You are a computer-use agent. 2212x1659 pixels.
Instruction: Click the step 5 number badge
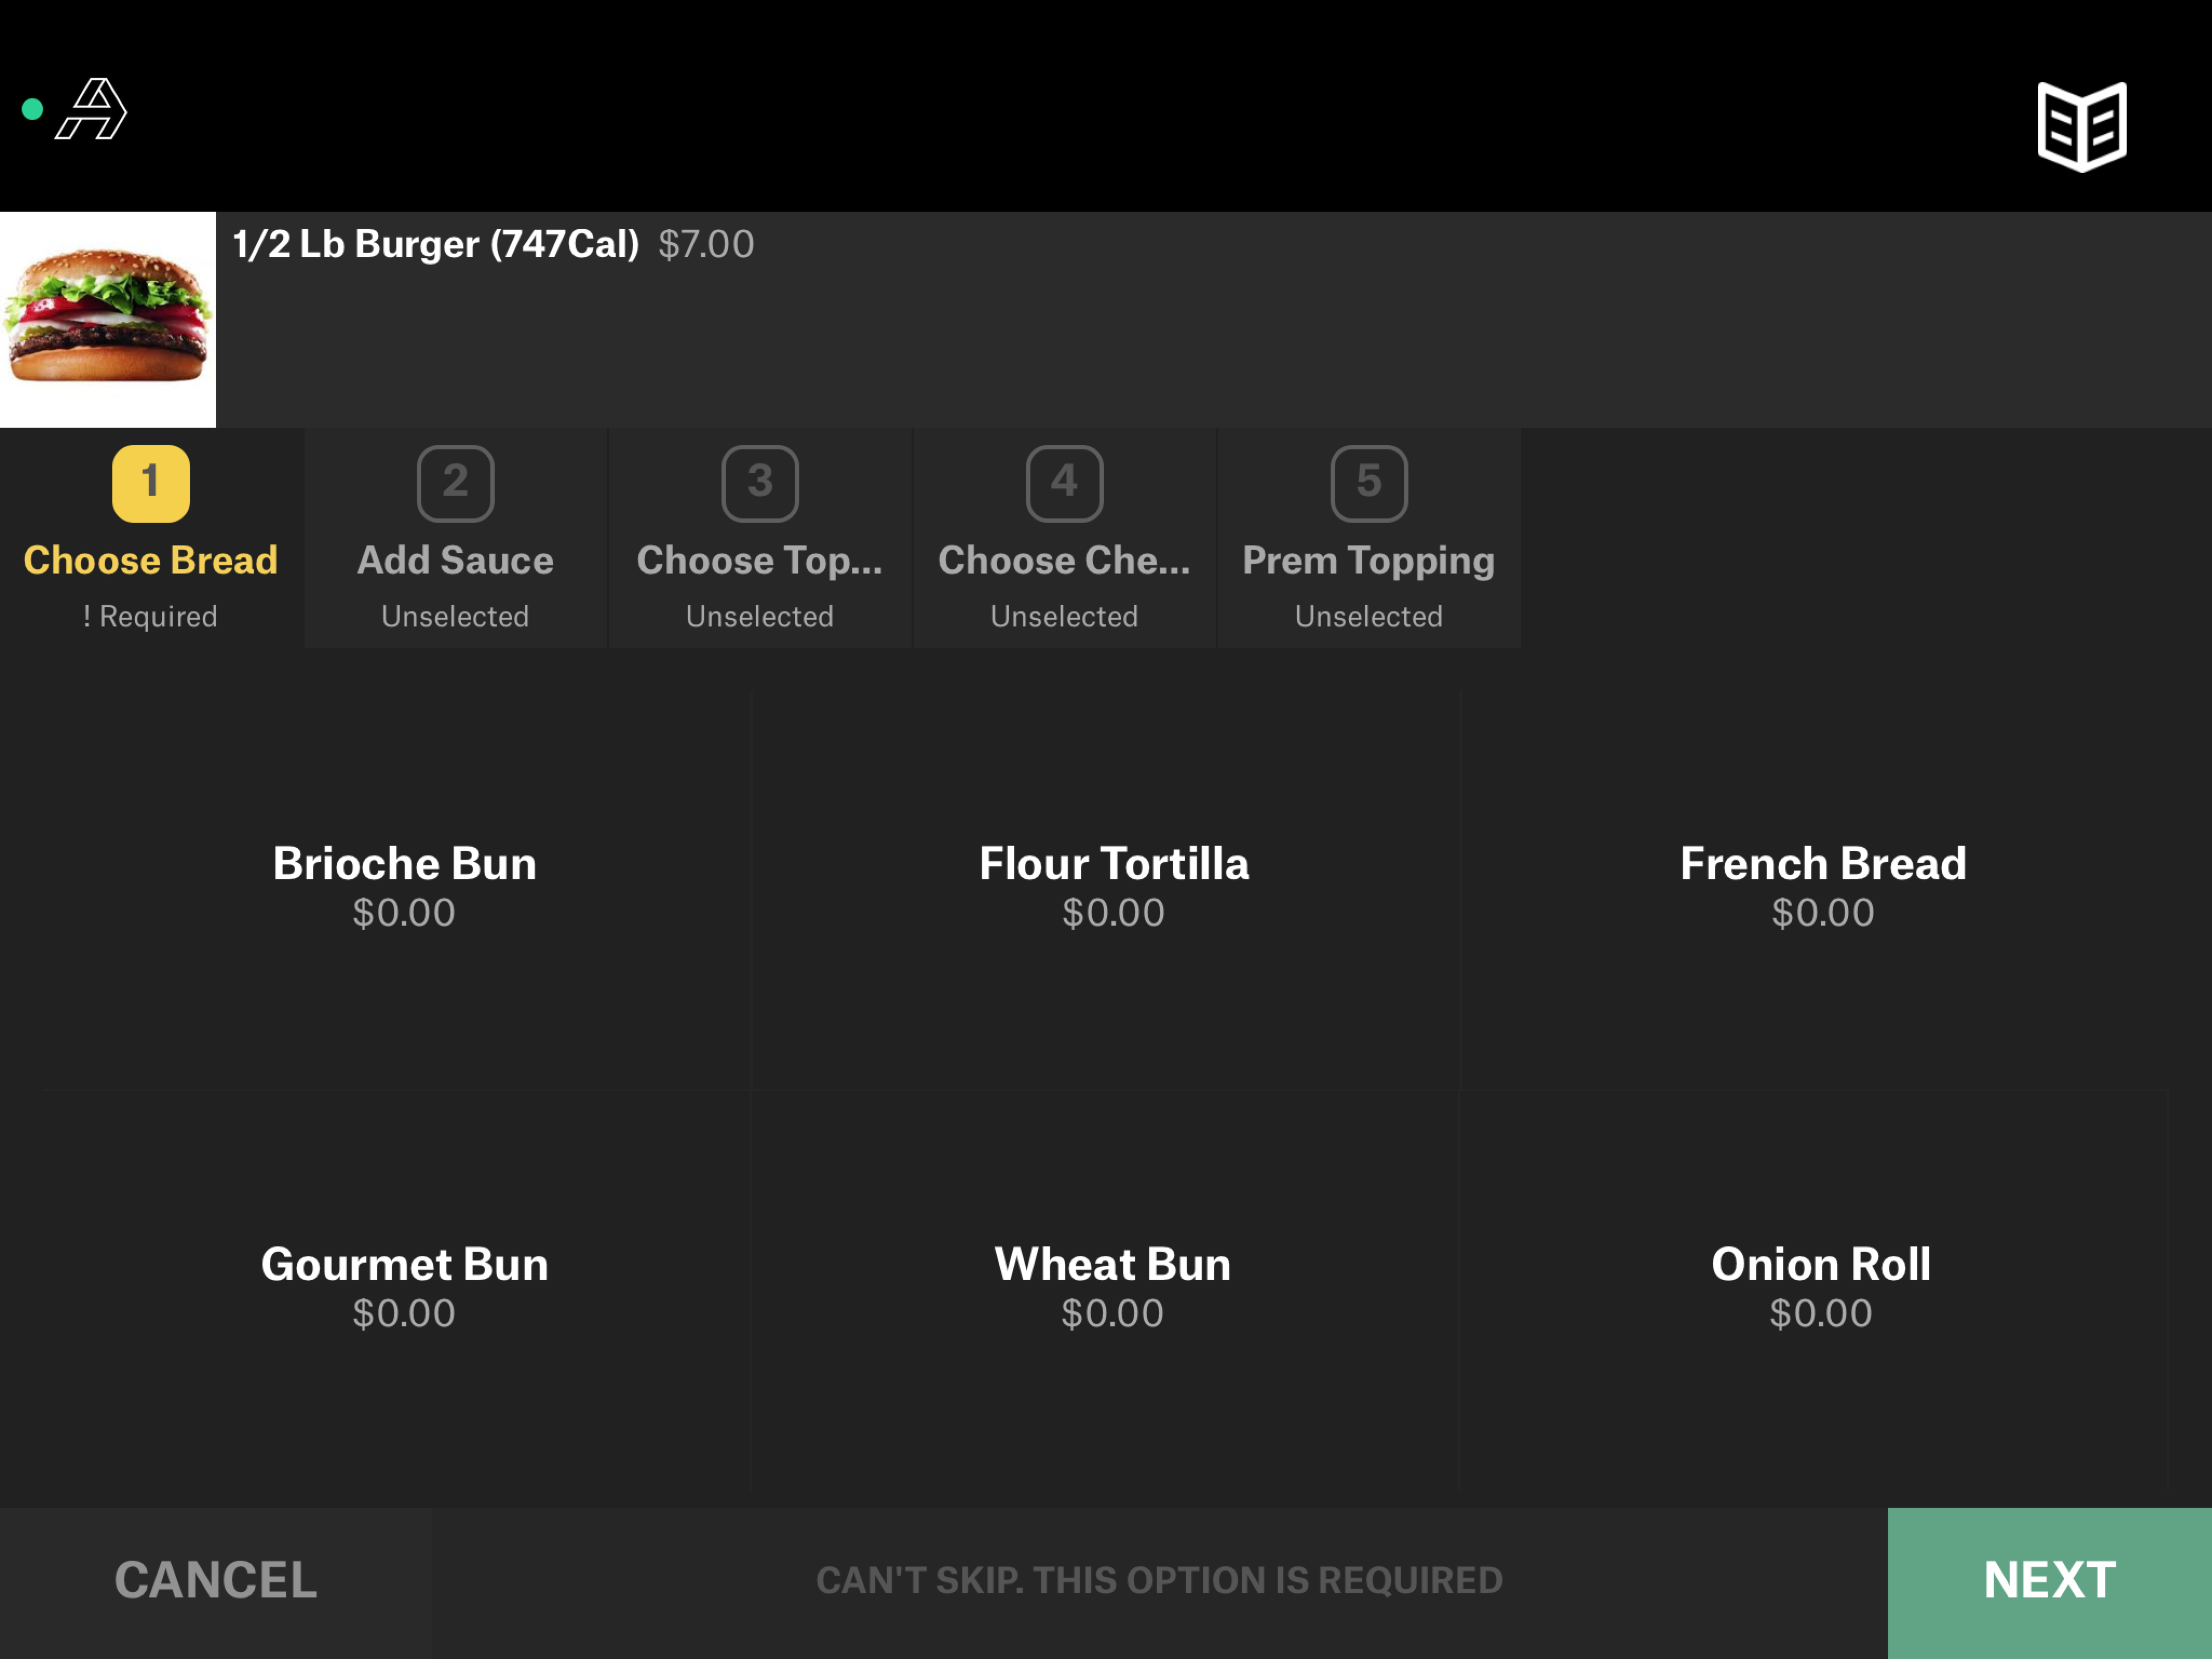[1368, 483]
